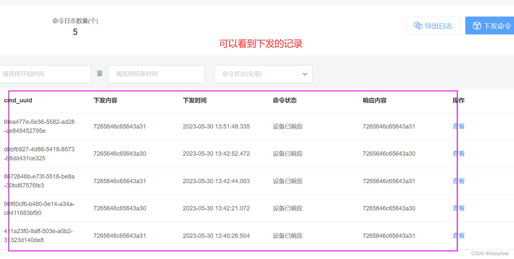Open the 命令状态(全部) dropdown

click(263, 74)
